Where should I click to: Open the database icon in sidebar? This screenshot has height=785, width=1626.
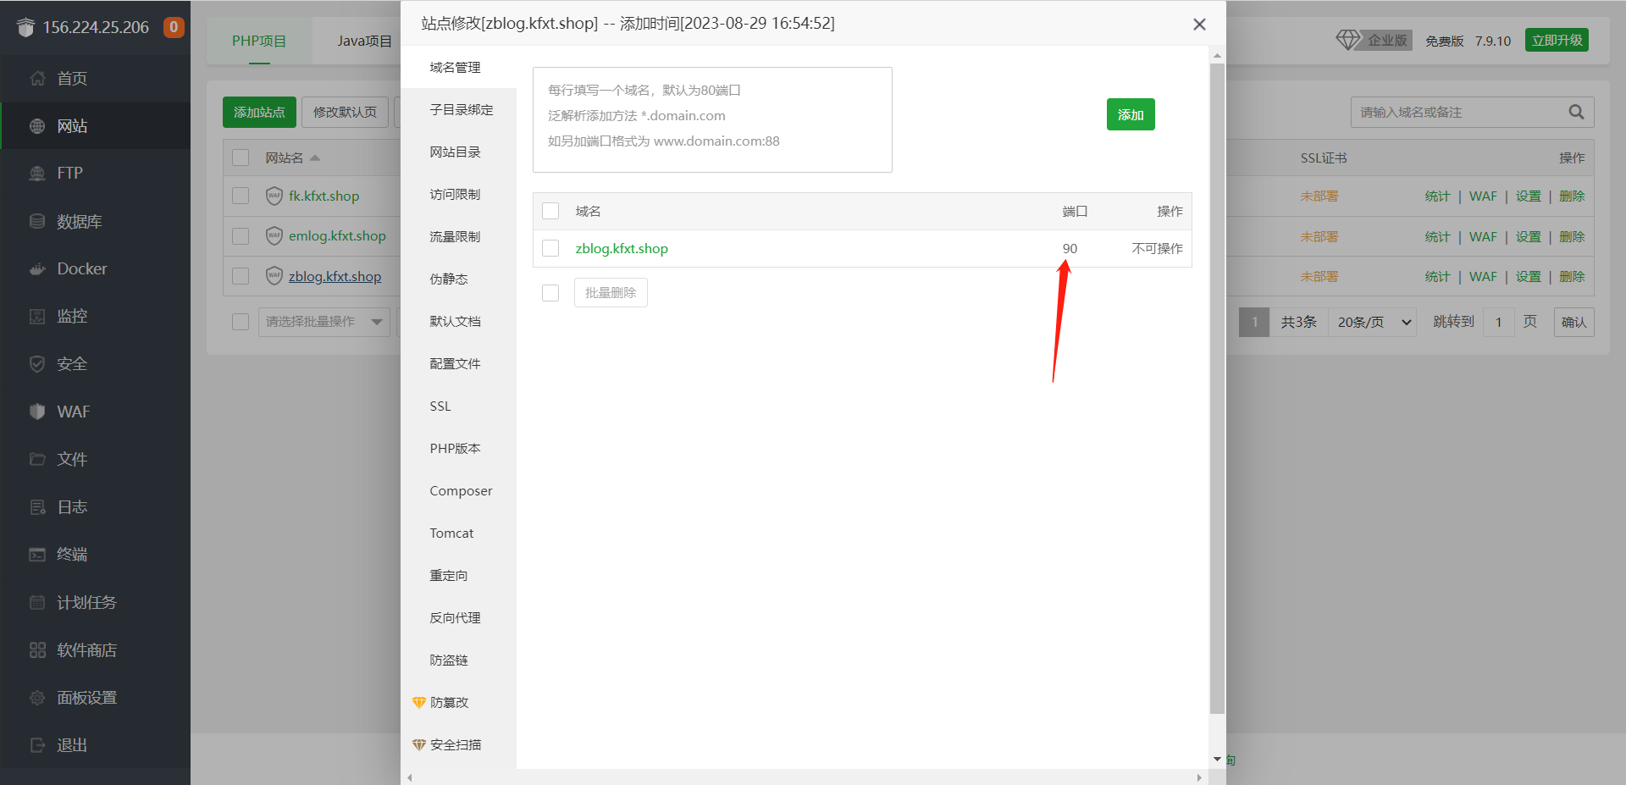pyautogui.click(x=37, y=222)
